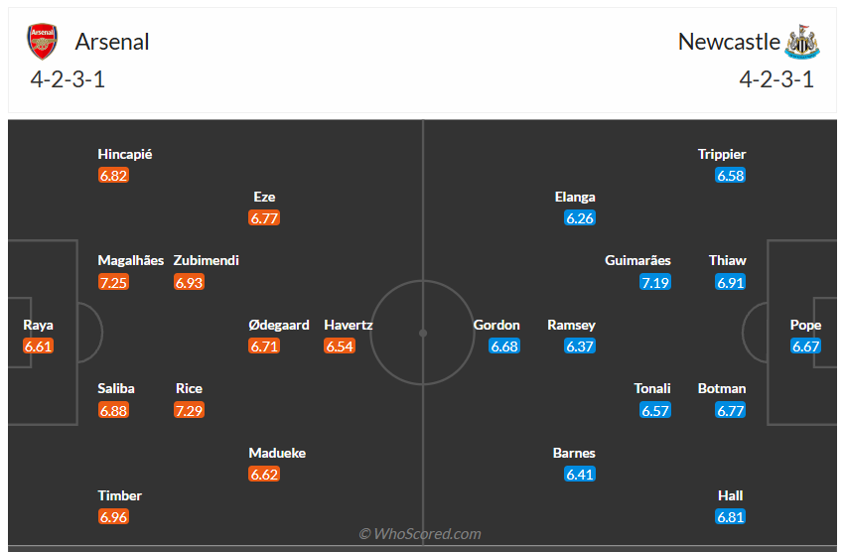
Task: Open the Newcastle team name link
Action: coord(729,42)
